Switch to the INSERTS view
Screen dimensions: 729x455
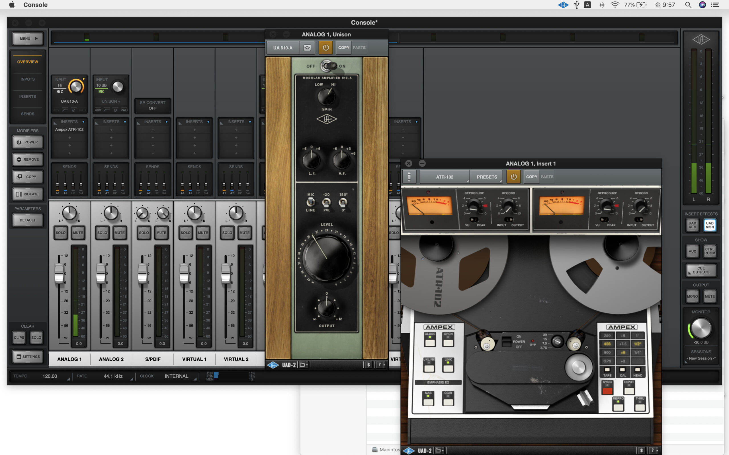[x=28, y=97]
